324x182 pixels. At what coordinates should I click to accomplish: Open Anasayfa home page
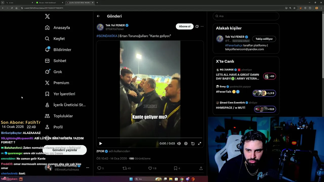point(57,28)
